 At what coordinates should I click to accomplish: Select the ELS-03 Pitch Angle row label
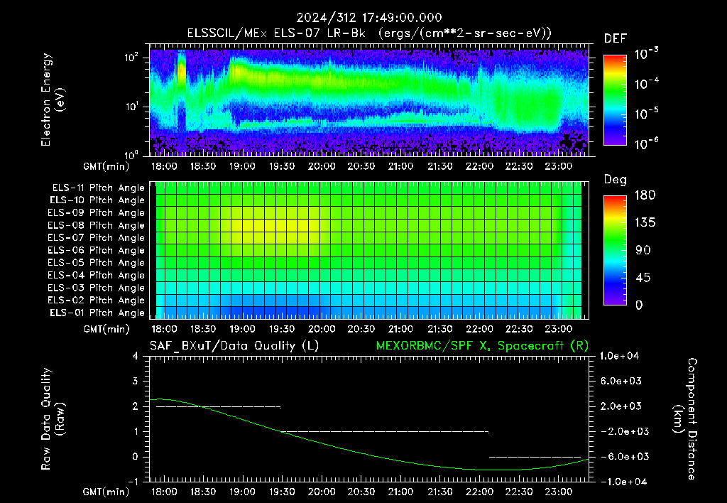coord(97,288)
